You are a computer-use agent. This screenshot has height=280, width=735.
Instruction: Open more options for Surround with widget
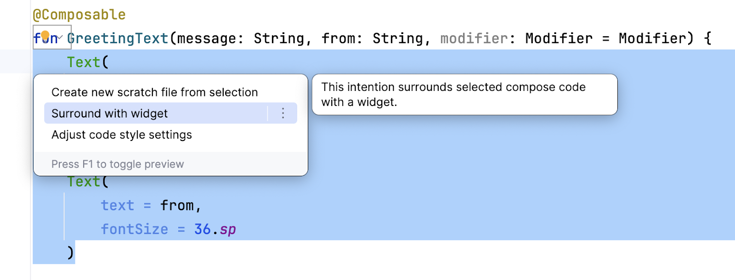tap(283, 113)
